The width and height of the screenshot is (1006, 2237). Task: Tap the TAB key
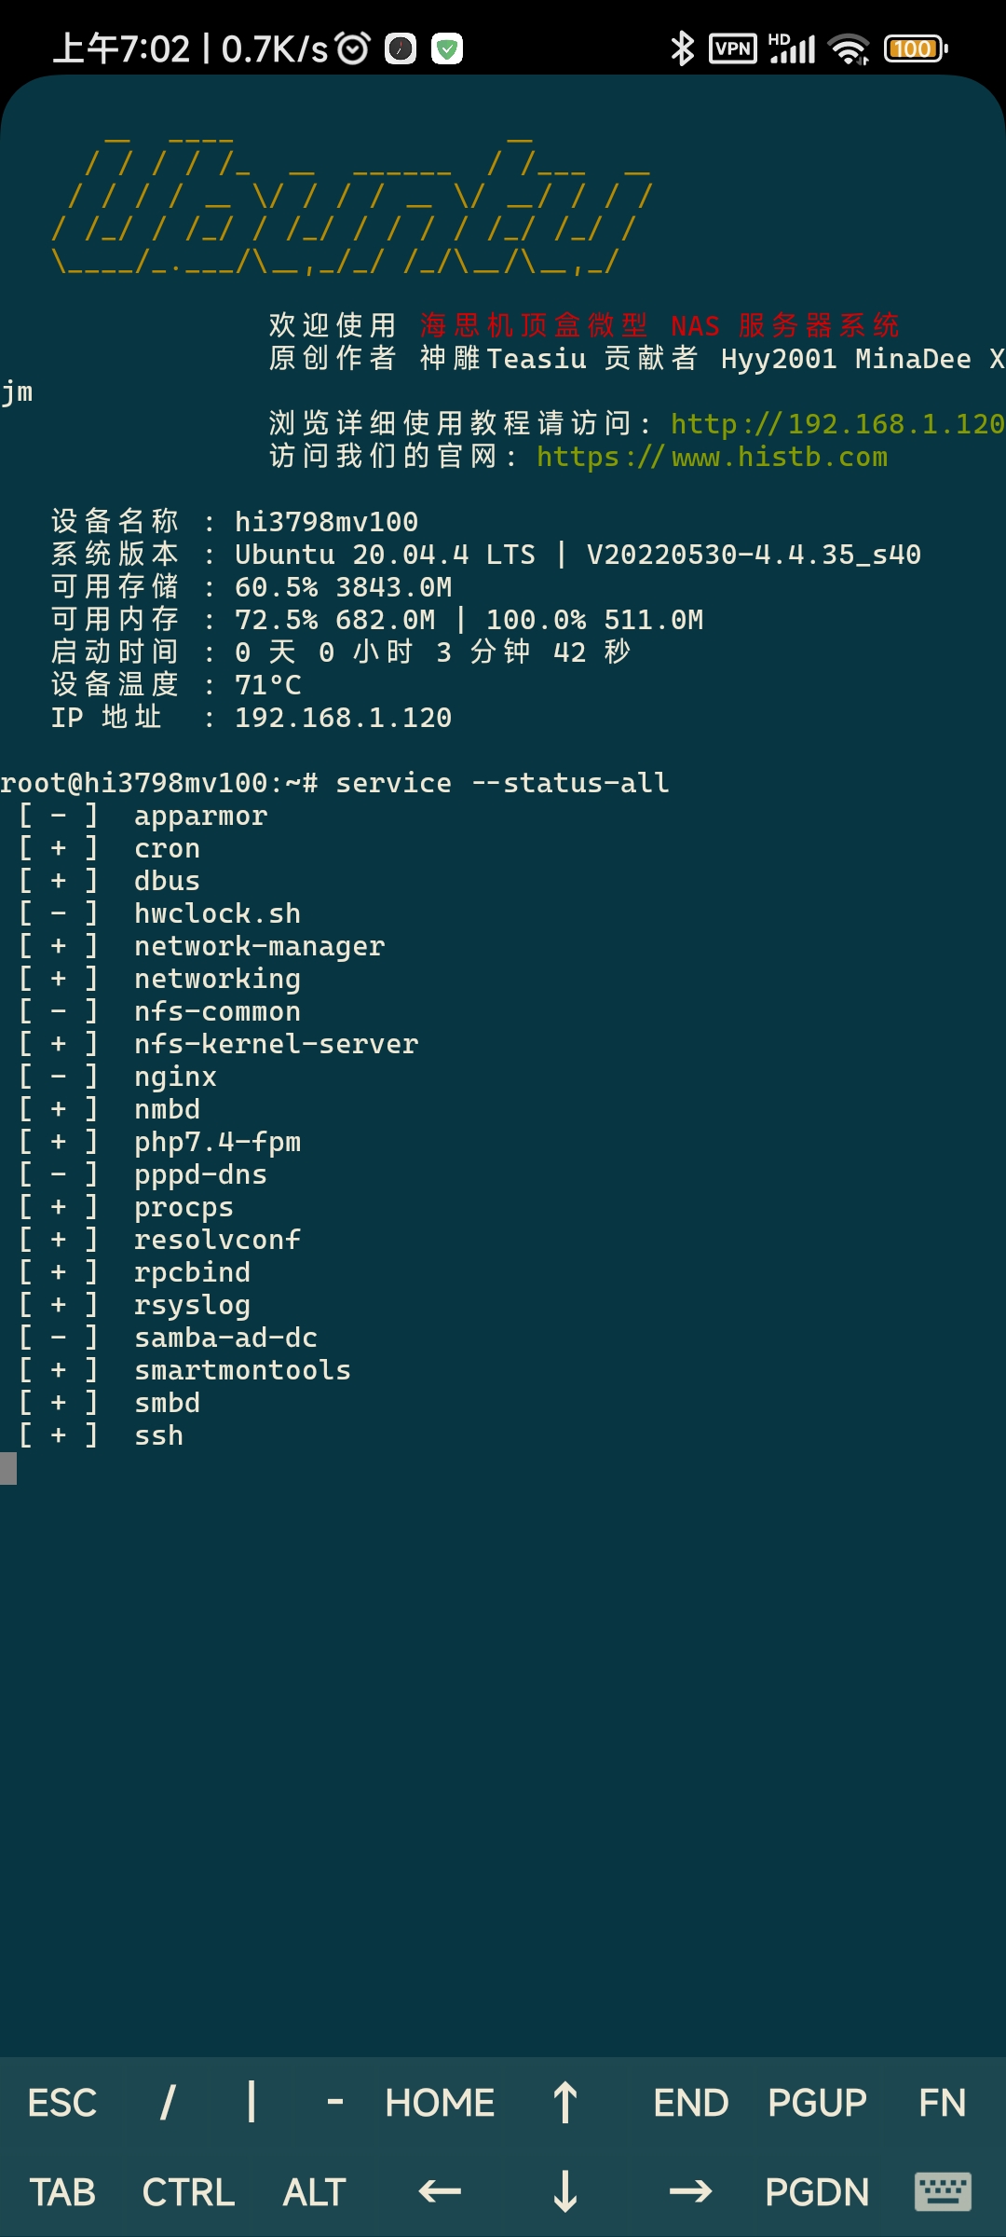(x=62, y=2192)
